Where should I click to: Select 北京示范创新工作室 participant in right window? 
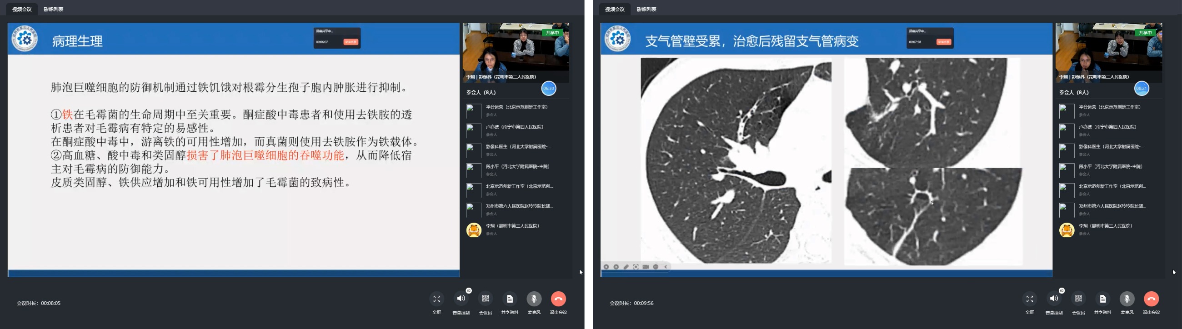(x=1109, y=189)
